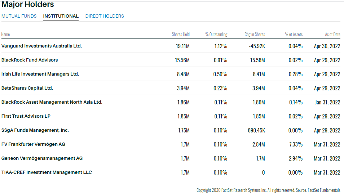This screenshot has width=344, height=194.
Task: Click the 1.75M shares held value
Action: (184, 130)
